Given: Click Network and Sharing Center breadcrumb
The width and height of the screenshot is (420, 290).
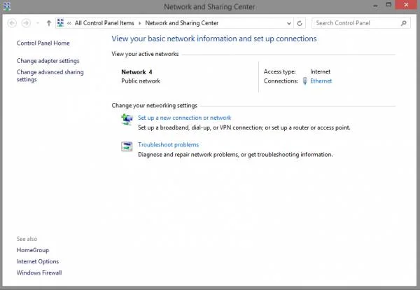Looking at the screenshot, I should tap(182, 23).
